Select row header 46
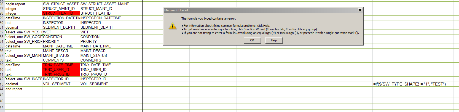Viewport: 459px width, 112px height. pyautogui.click(x=2, y=101)
